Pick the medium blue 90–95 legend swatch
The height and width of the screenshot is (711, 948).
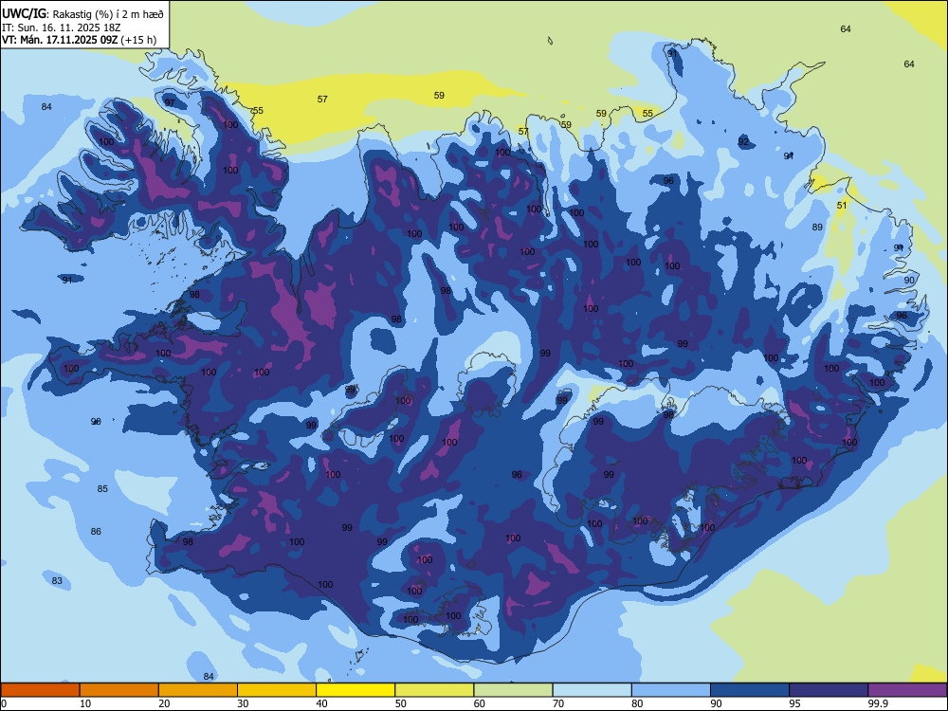point(750,690)
